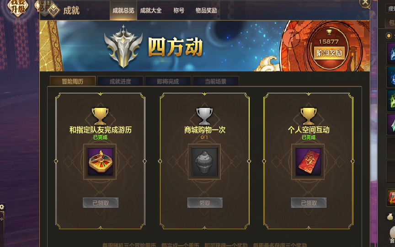Switch to the 成就总览 tab
395x247 pixels.
[123, 11]
